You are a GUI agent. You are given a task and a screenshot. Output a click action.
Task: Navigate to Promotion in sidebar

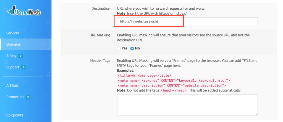pyautogui.click(x=15, y=97)
